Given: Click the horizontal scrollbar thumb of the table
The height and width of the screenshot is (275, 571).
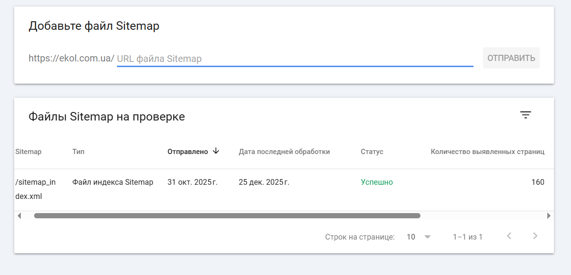Looking at the screenshot, I should [x=227, y=216].
